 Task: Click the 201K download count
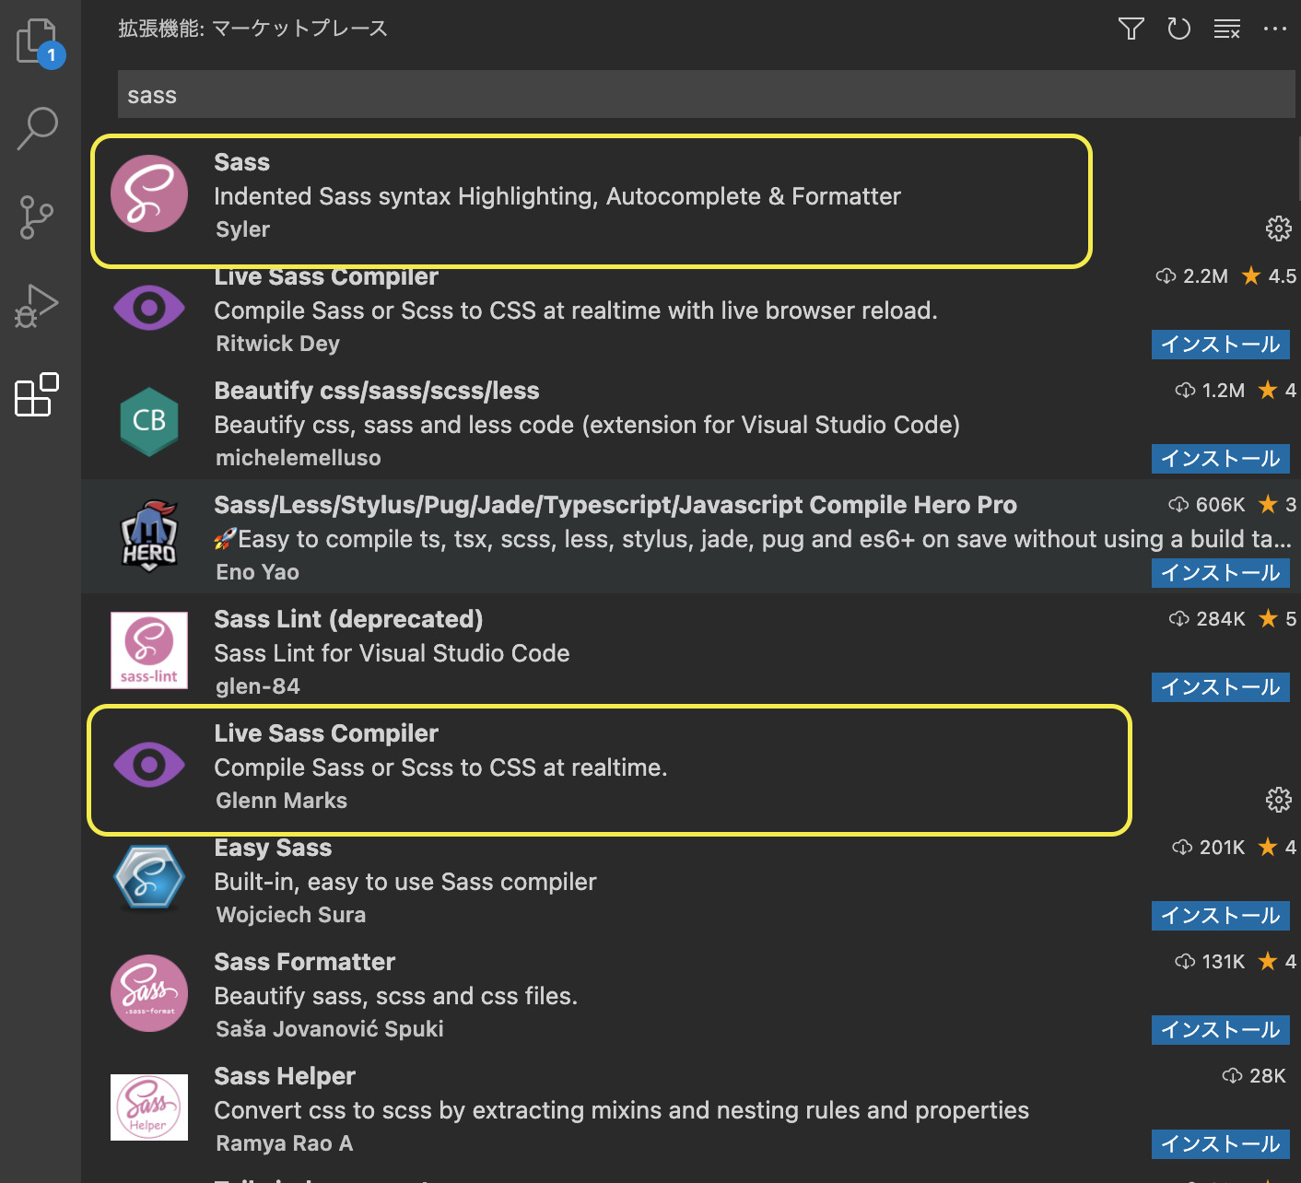pos(1209,848)
